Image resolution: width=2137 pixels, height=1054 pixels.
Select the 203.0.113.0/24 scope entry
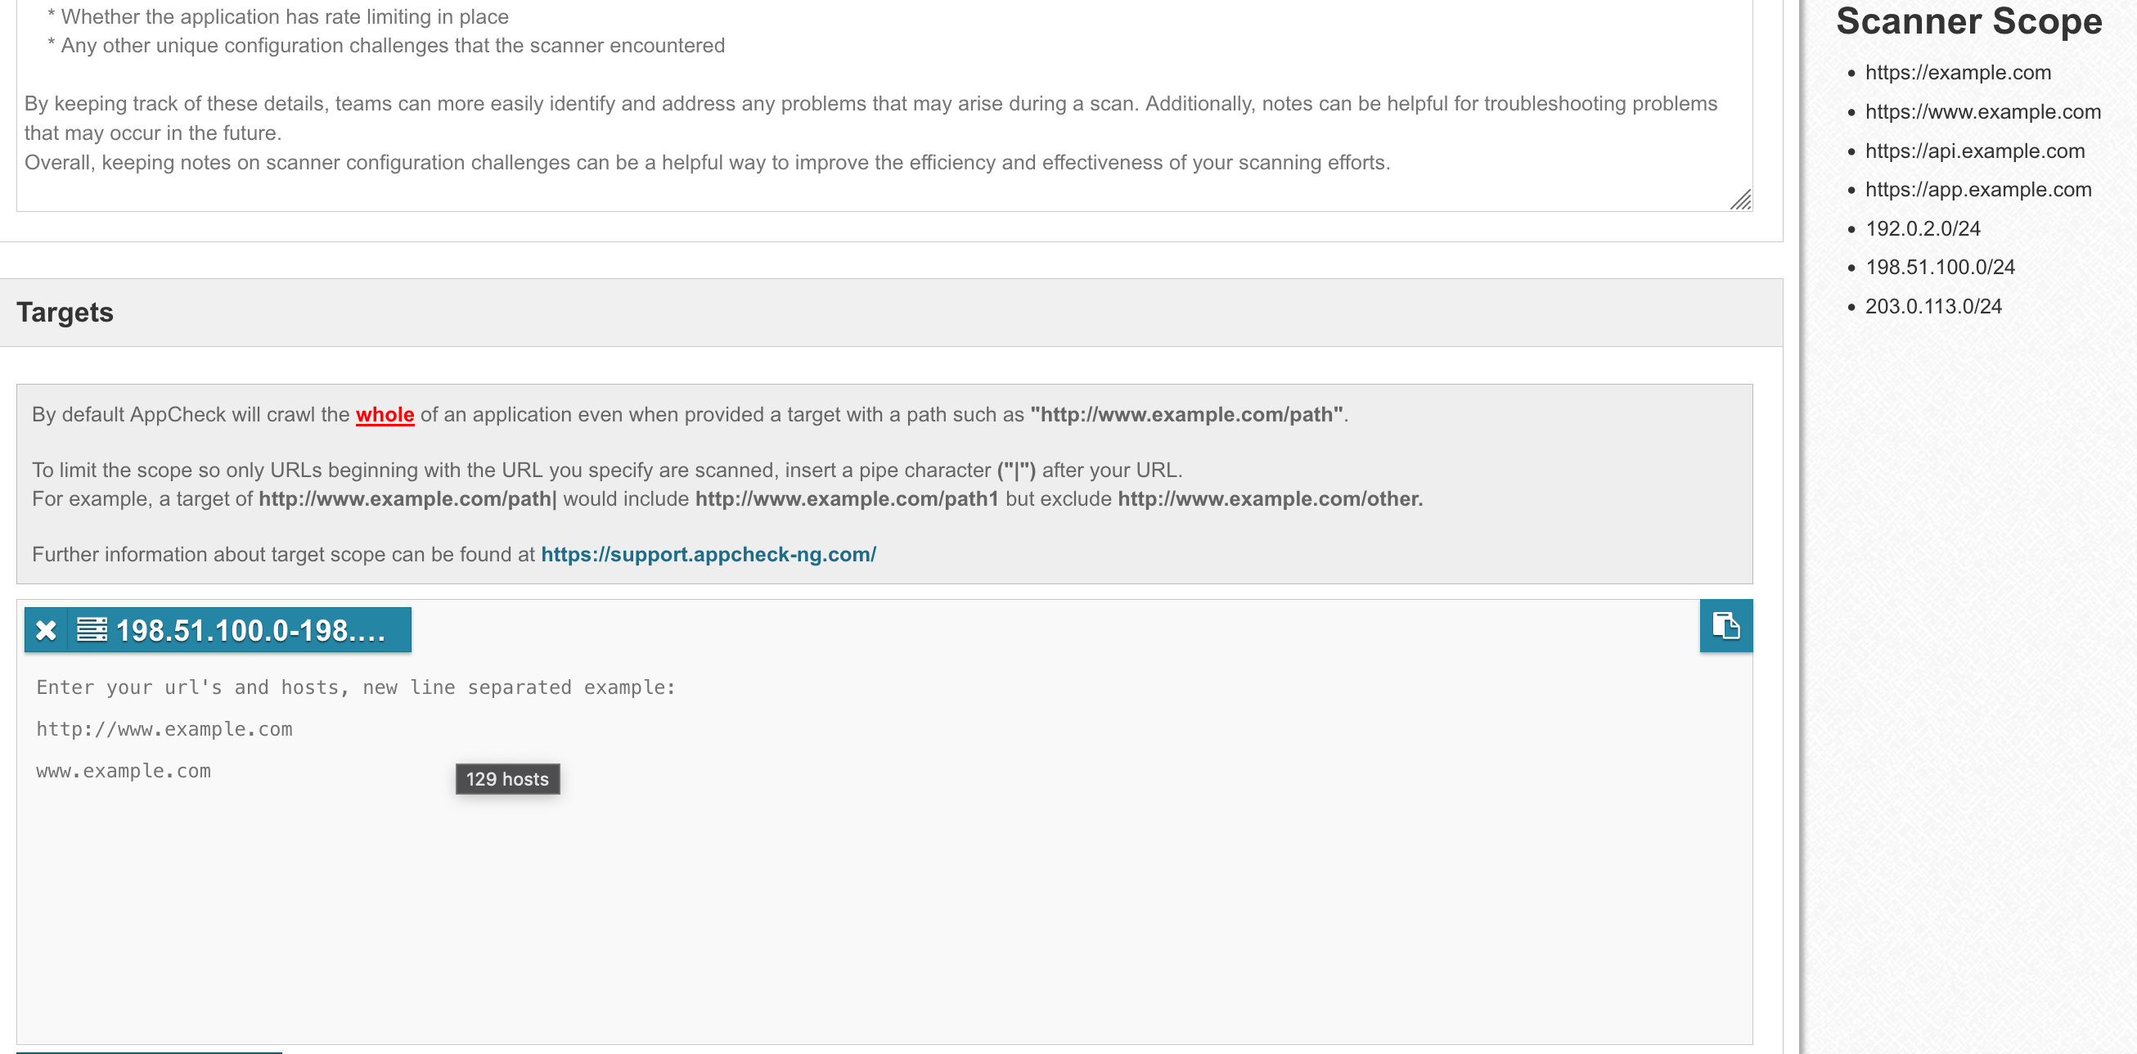[1933, 306]
